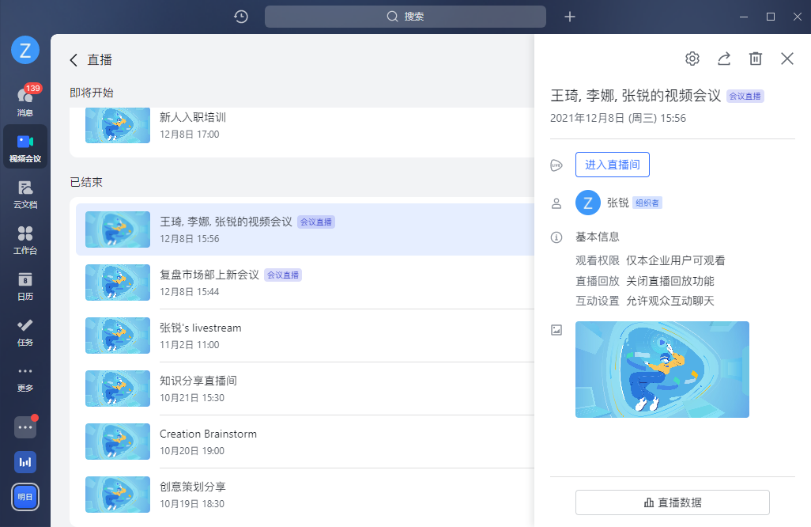Click the 关闭直播回放功能 text

670,281
